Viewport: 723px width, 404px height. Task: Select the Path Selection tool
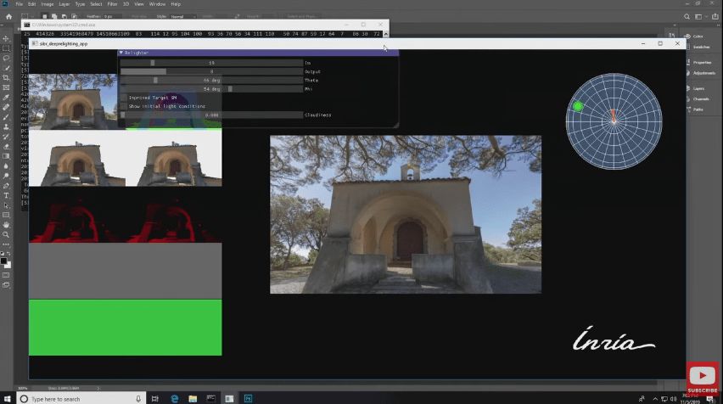6,205
